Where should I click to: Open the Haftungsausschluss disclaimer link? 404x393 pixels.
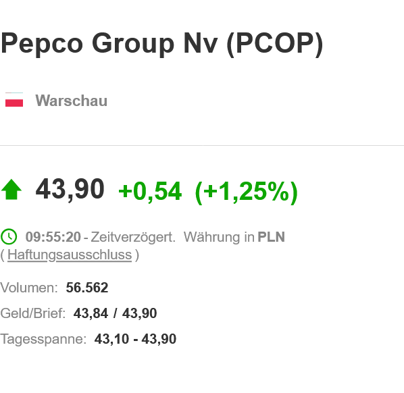tap(70, 255)
